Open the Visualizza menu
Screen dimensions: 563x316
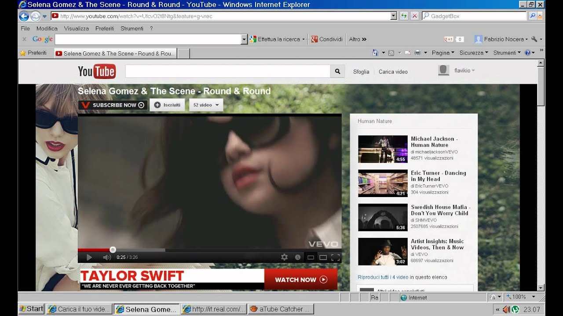tap(76, 28)
